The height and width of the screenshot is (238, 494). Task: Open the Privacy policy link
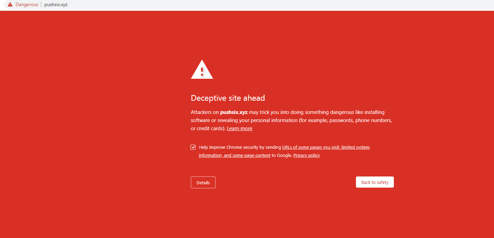[306, 156]
